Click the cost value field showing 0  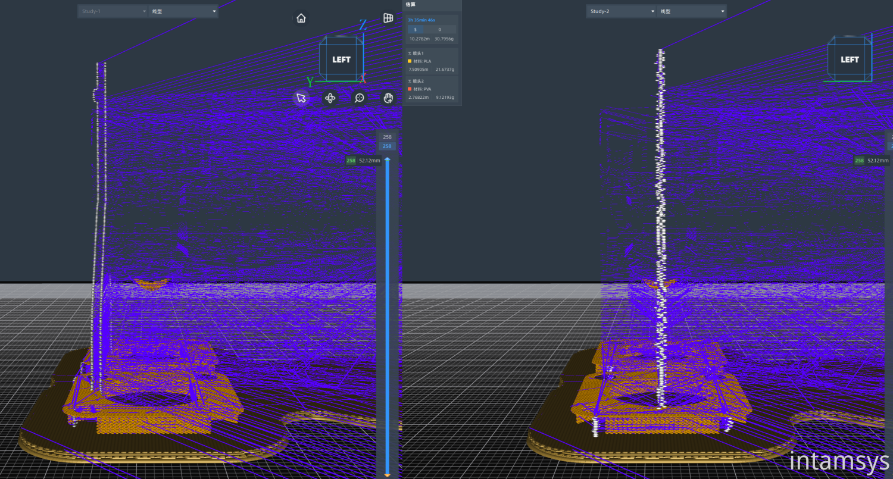click(x=440, y=29)
